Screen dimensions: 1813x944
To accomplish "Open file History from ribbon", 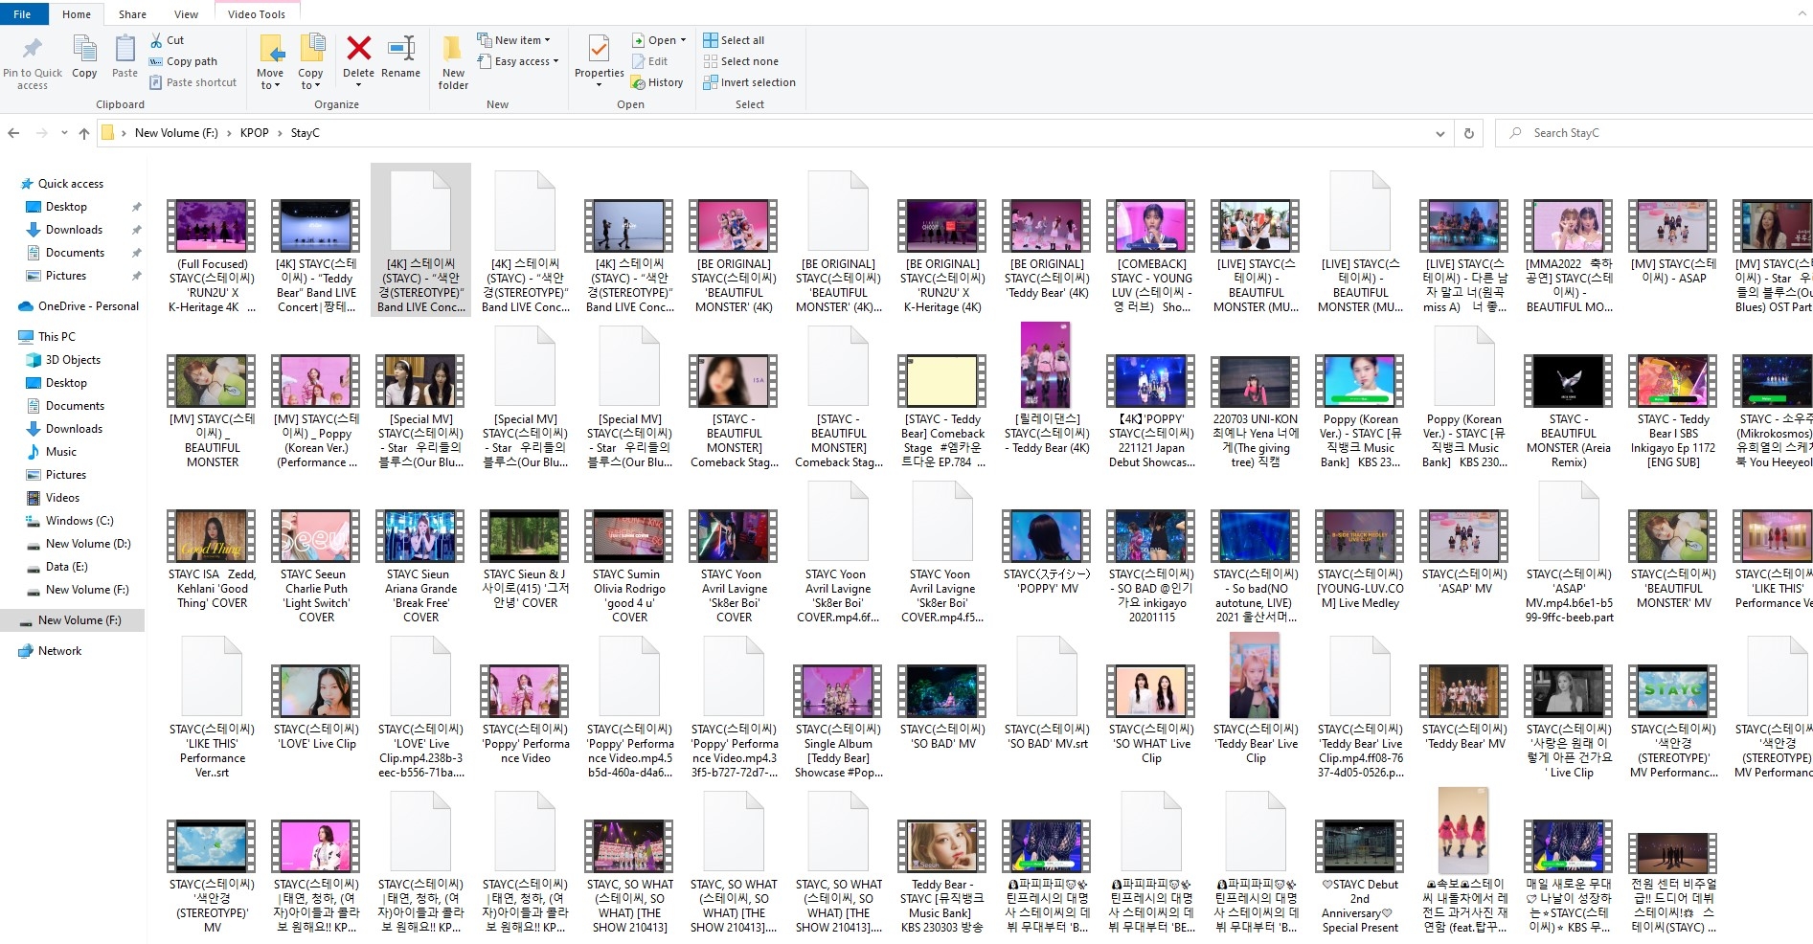I will [x=657, y=82].
